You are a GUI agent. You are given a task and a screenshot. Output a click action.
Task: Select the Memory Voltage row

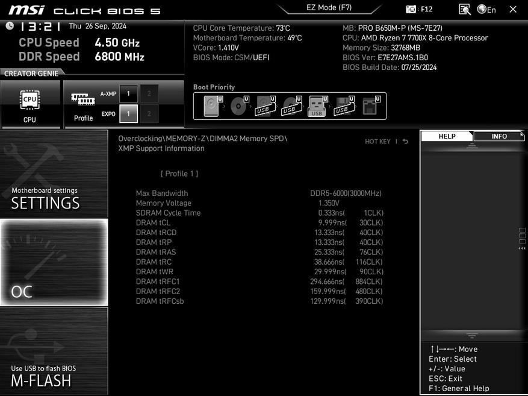click(259, 203)
